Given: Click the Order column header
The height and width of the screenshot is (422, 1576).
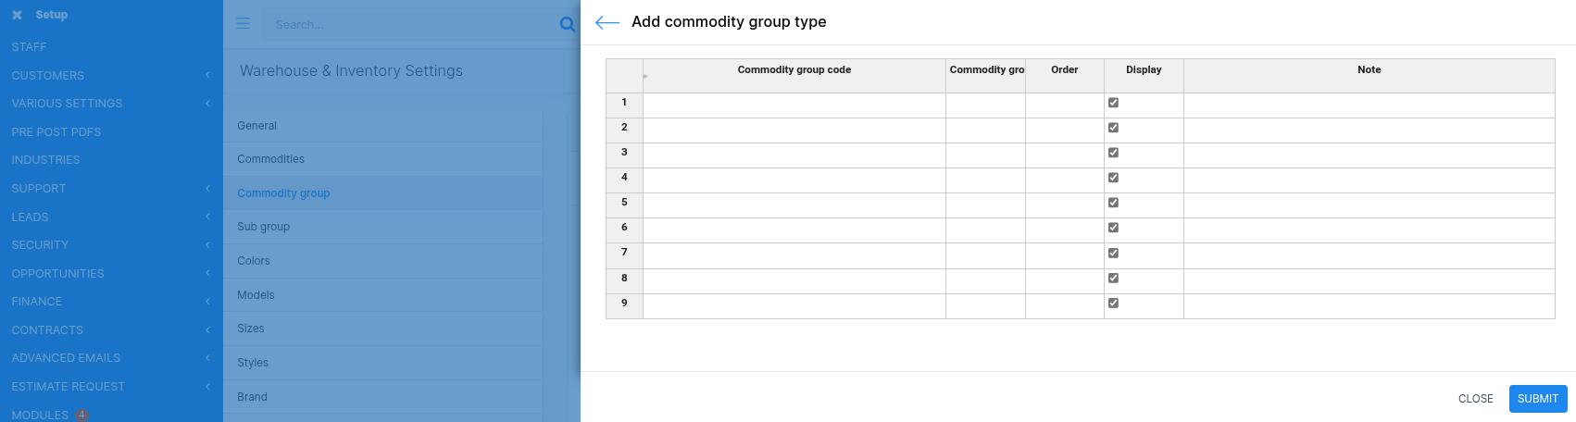Looking at the screenshot, I should (1064, 70).
